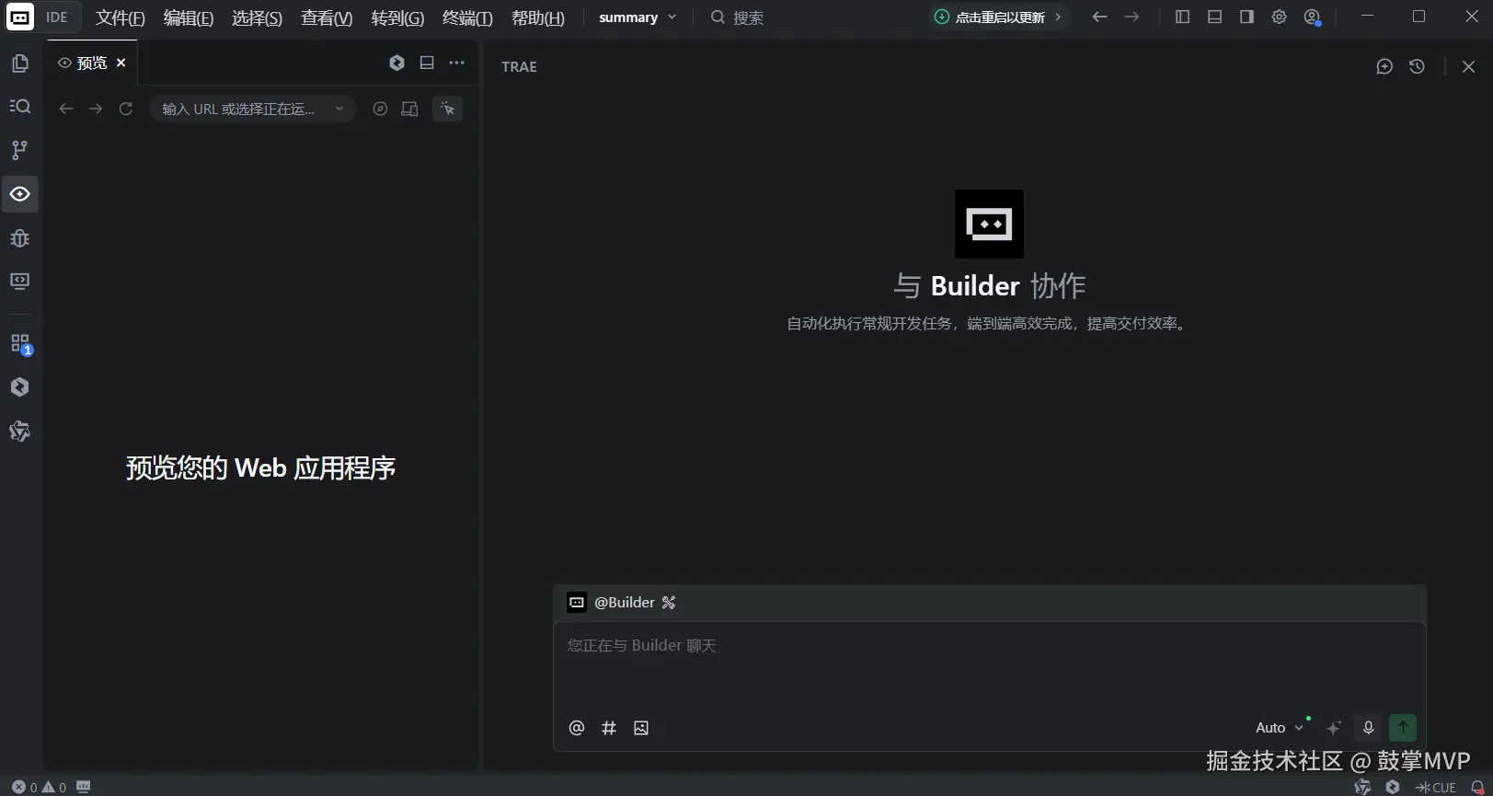Expand the summary project dropdown

coord(637,17)
